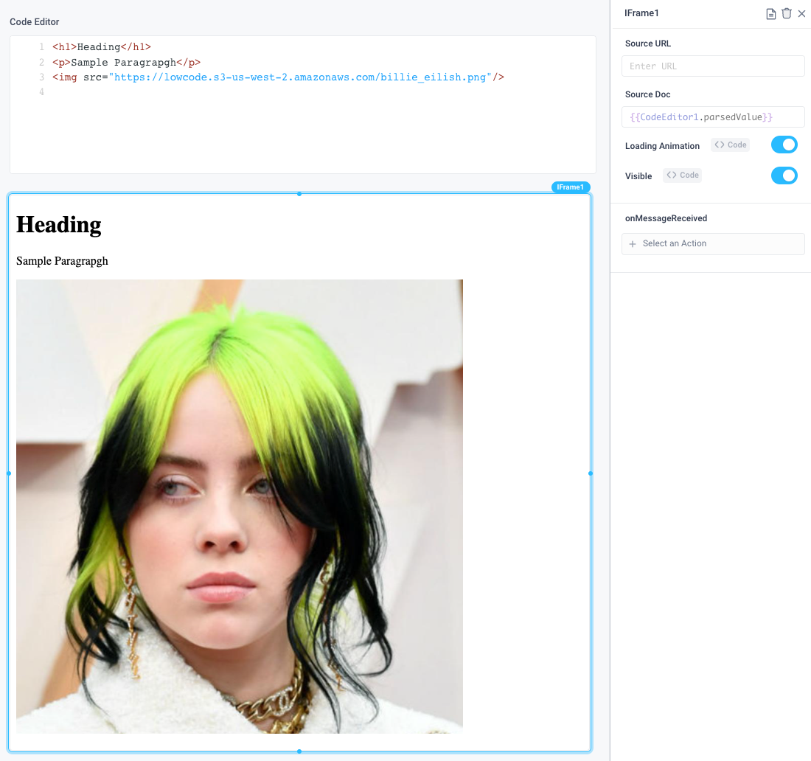Click the IFrame1 badge above the widget

[x=571, y=187]
